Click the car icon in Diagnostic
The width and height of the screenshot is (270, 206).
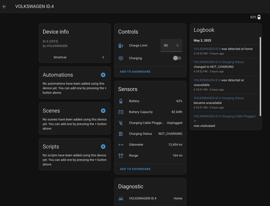point(121,199)
